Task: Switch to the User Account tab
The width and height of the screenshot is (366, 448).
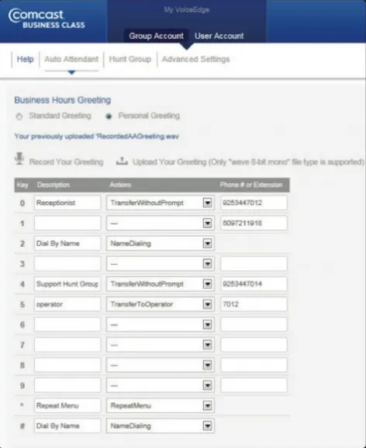Action: 219,36
